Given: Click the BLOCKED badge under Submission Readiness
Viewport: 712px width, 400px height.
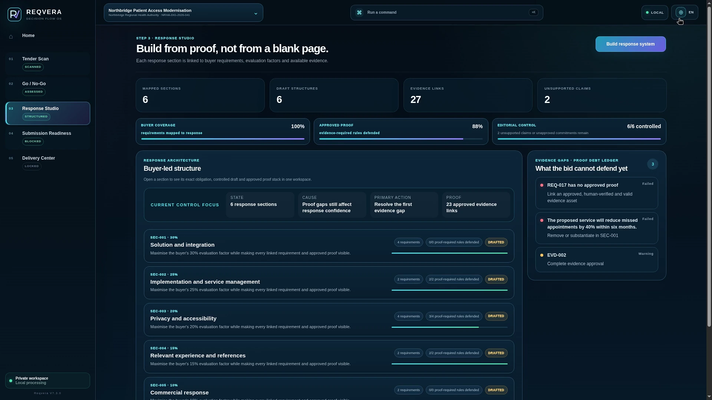Looking at the screenshot, I should (x=33, y=141).
